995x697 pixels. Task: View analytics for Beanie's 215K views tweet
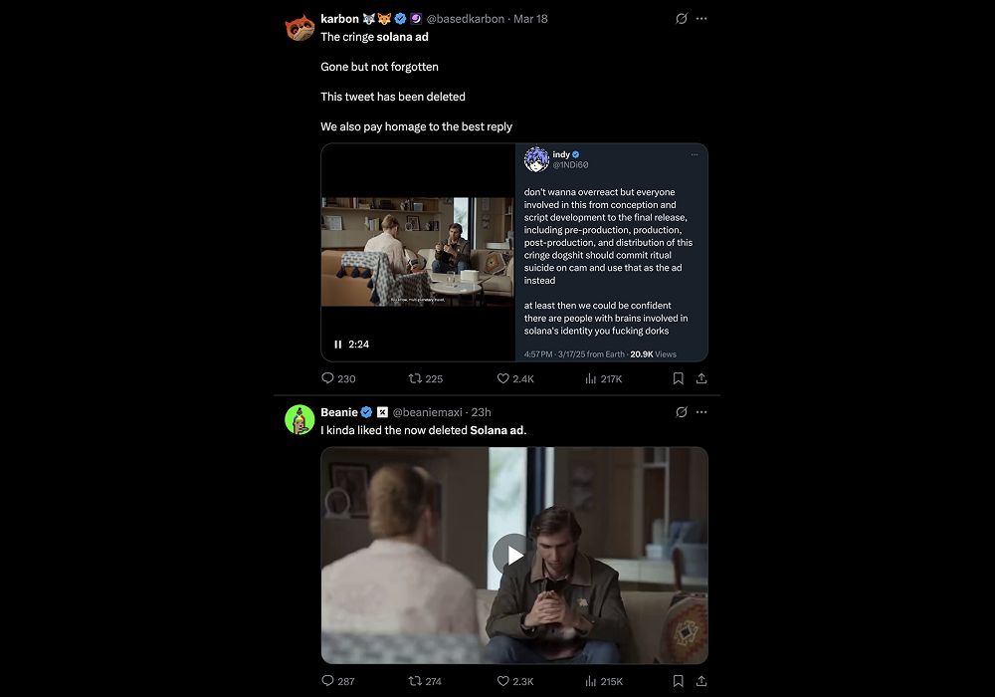click(590, 681)
